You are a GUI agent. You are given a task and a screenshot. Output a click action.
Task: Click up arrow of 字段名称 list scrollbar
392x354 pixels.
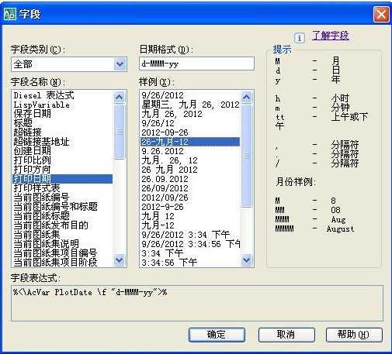point(120,97)
